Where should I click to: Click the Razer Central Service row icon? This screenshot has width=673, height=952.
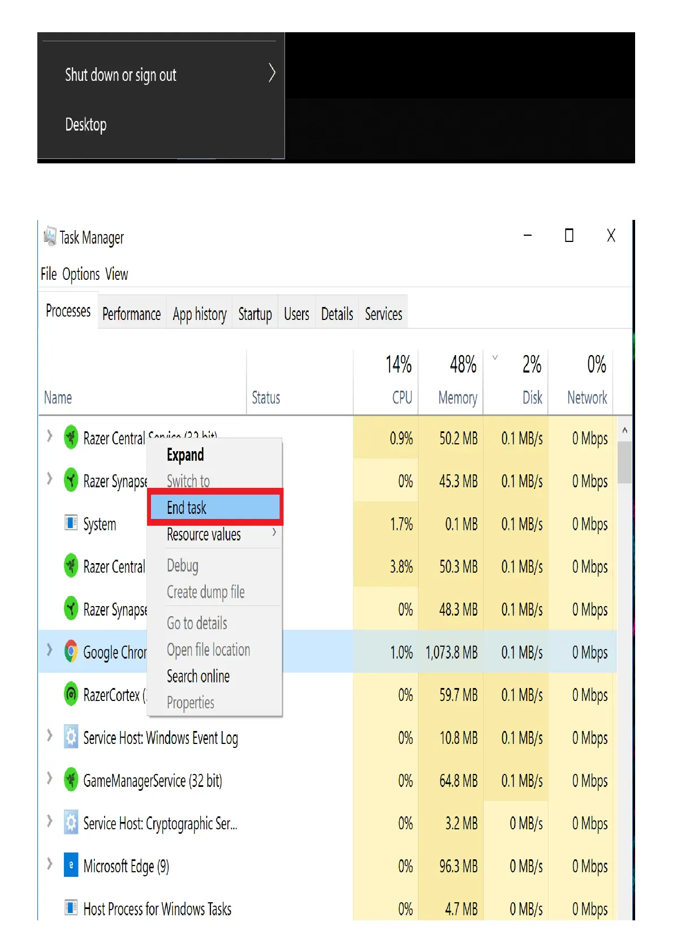pos(71,437)
